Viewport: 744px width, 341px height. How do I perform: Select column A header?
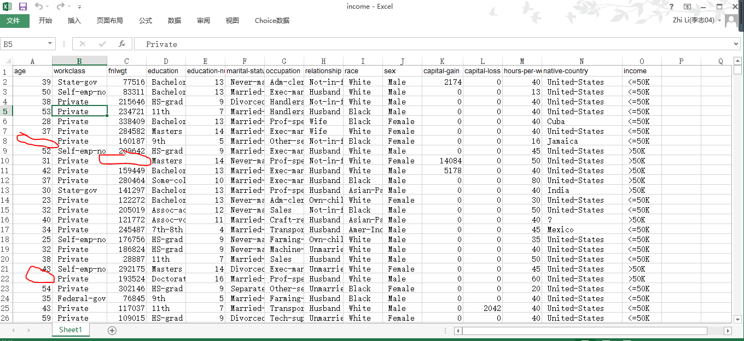point(32,61)
